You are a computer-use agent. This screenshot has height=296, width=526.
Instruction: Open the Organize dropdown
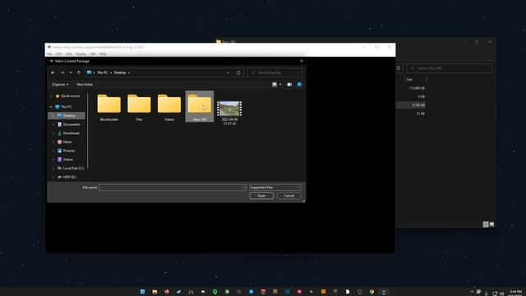click(60, 85)
